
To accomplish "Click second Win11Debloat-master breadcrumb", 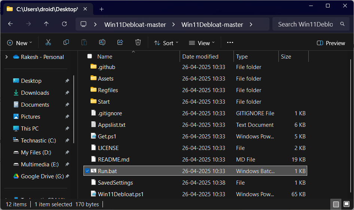I will click(212, 25).
